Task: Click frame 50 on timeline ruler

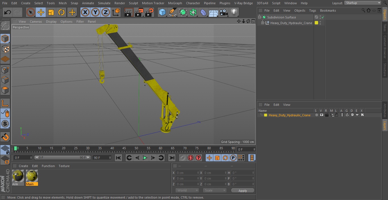Action: 136,148
